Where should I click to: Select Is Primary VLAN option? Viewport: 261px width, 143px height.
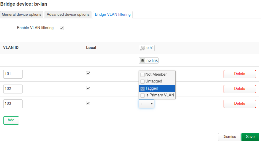point(157,96)
